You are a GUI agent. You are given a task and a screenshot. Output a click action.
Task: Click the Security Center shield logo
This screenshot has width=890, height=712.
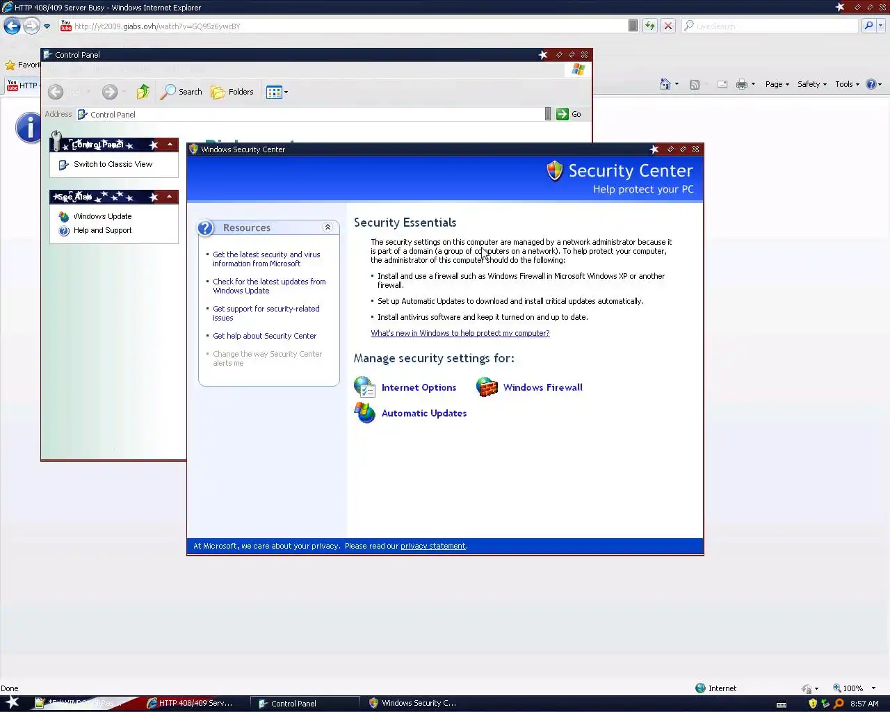pos(554,171)
